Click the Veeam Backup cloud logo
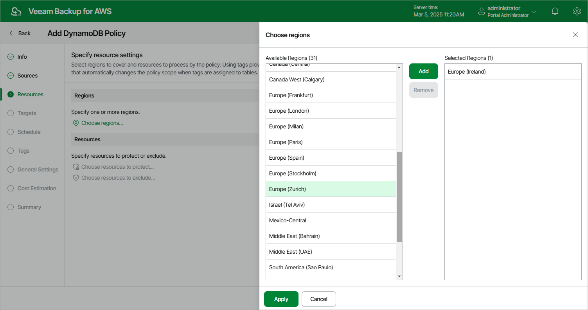Image resolution: width=588 pixels, height=310 pixels. point(16,11)
